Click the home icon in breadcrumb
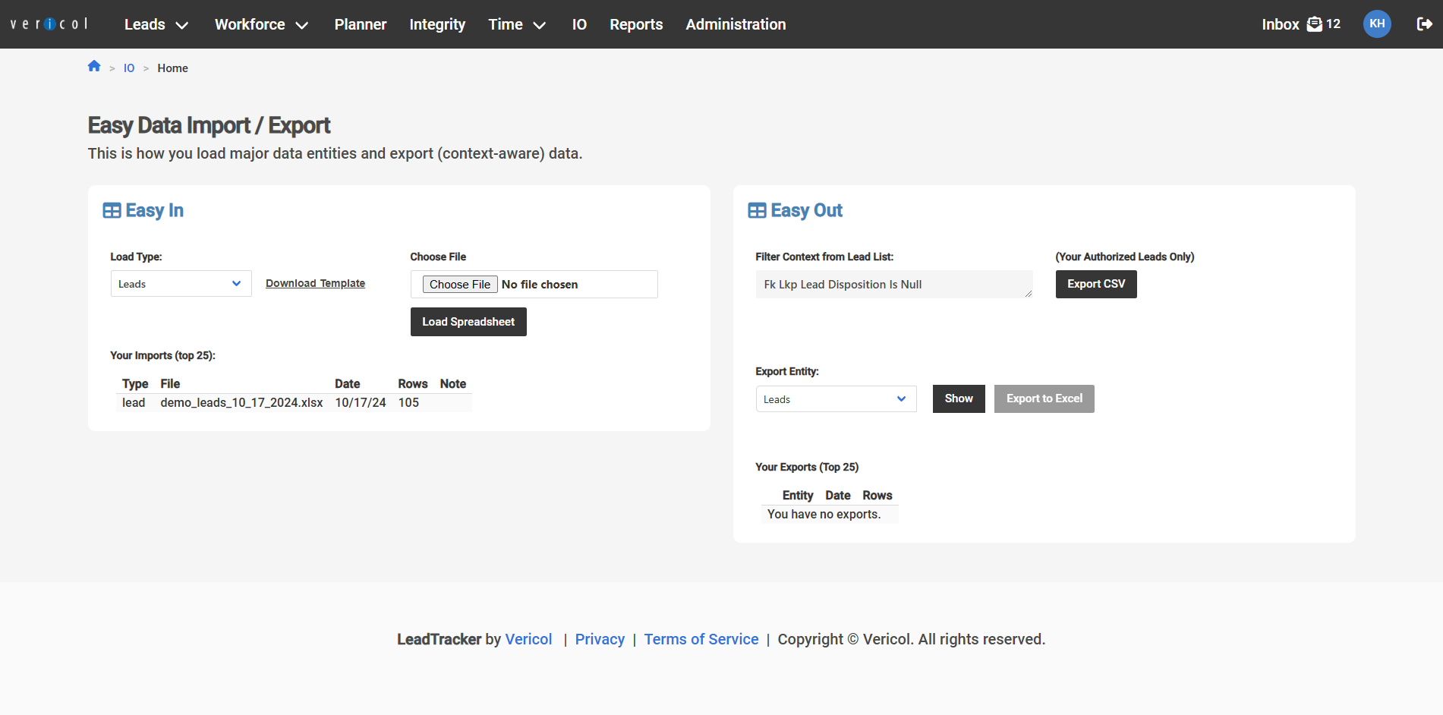 pyautogui.click(x=94, y=67)
